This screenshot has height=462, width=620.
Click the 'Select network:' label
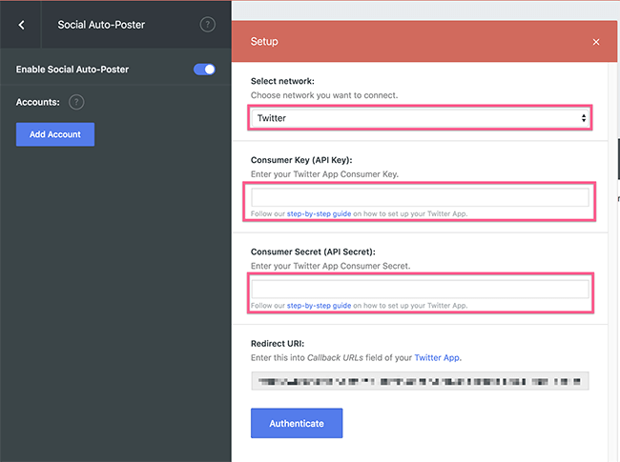coord(282,81)
